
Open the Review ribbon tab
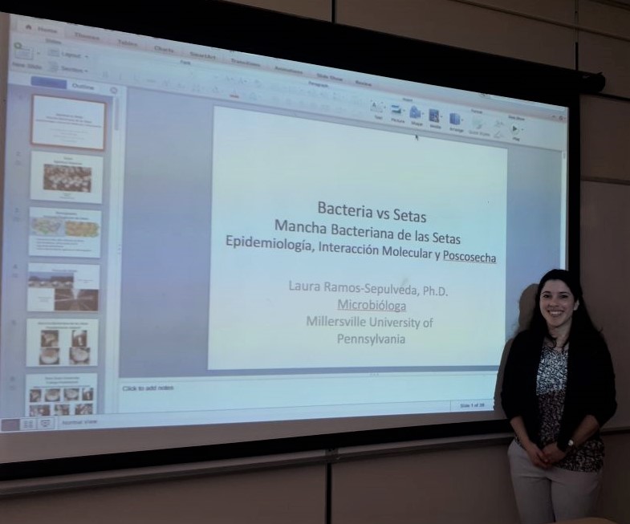tap(364, 83)
